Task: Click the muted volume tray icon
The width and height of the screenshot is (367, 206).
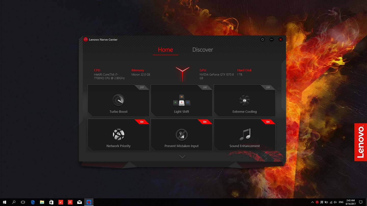Action: [x=335, y=202]
